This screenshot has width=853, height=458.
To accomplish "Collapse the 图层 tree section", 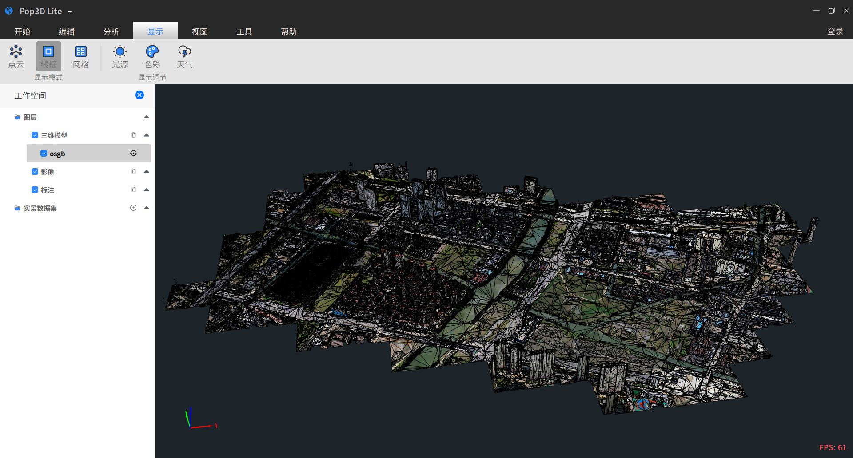I will [147, 117].
